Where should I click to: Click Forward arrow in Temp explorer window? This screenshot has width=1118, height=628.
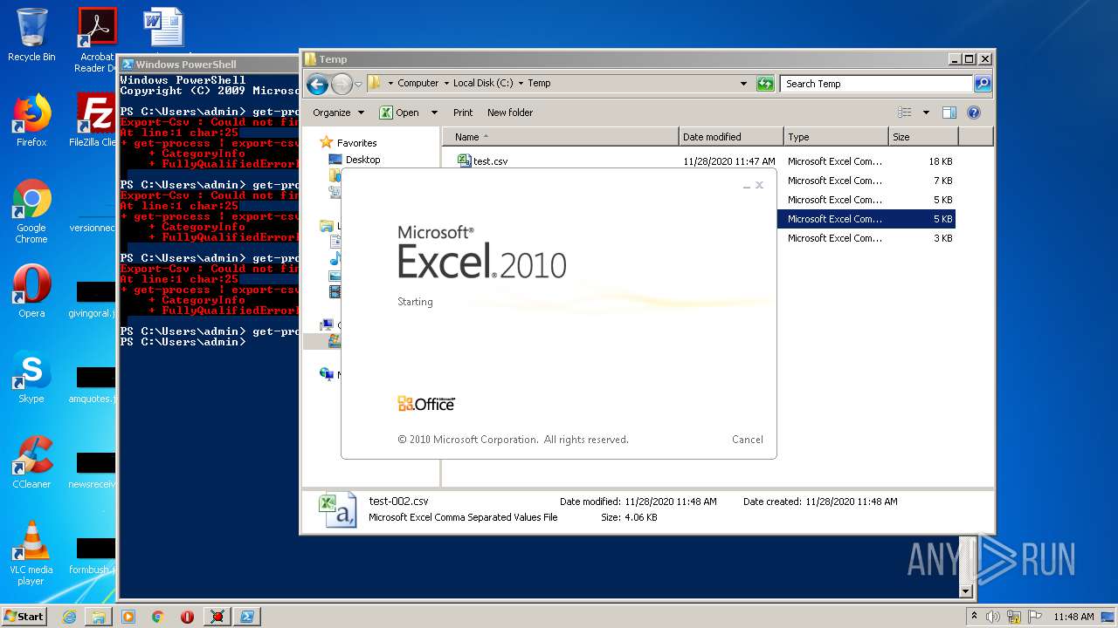click(x=342, y=84)
